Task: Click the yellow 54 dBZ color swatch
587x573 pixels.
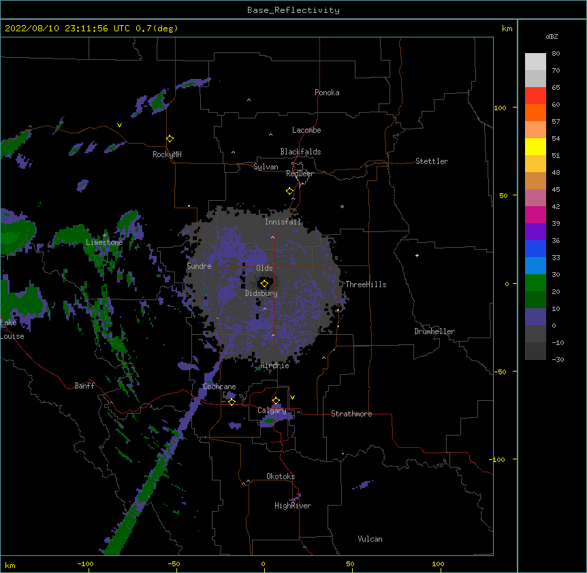Action: click(x=535, y=146)
